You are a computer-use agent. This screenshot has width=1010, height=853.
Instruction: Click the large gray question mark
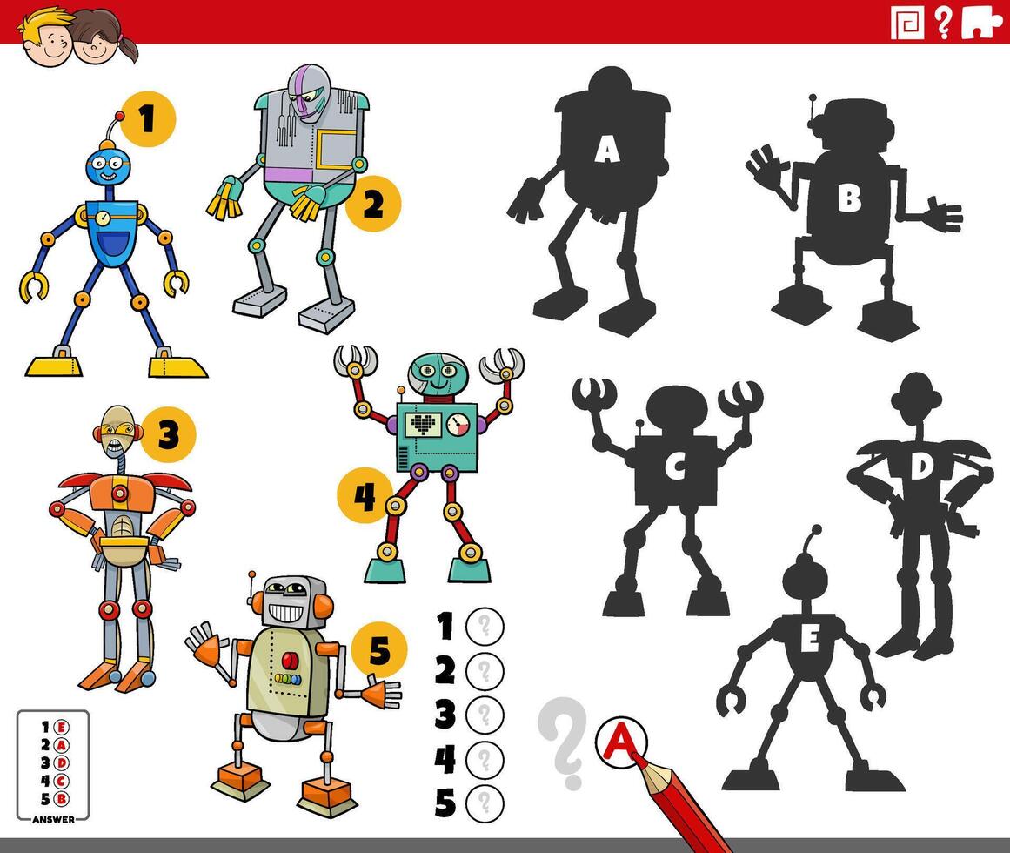coord(561,731)
